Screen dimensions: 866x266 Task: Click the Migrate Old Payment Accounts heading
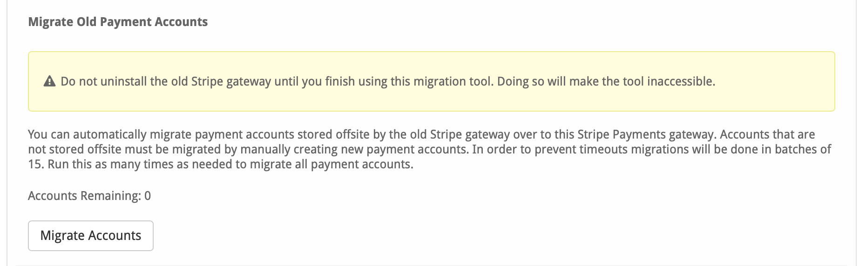tap(118, 22)
